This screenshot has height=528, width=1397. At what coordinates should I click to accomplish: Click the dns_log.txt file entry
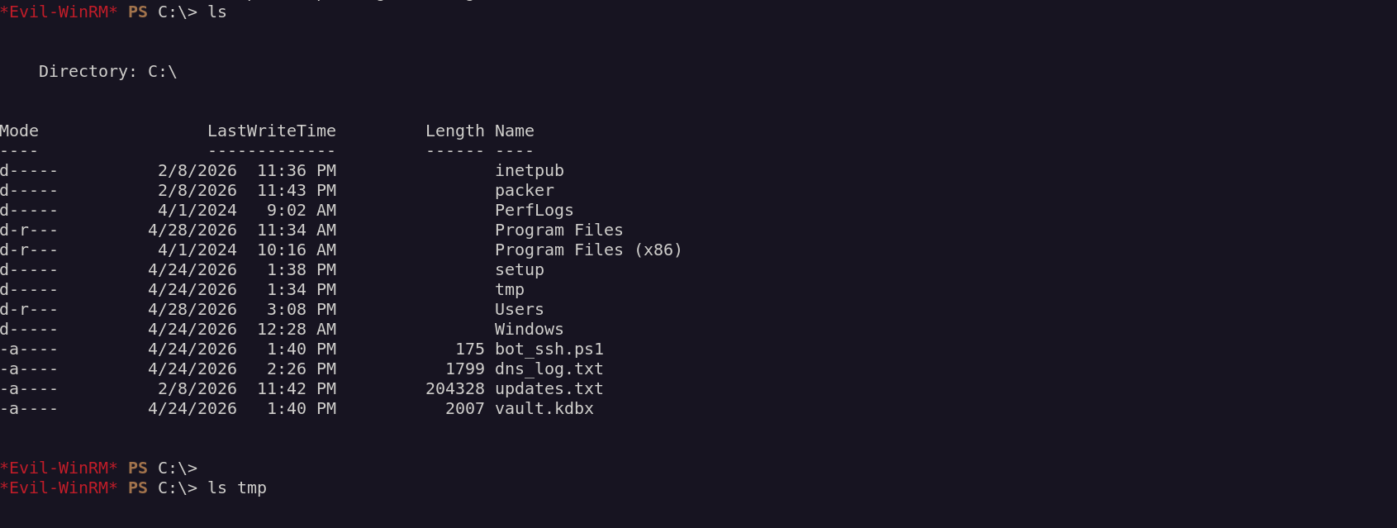(x=549, y=369)
